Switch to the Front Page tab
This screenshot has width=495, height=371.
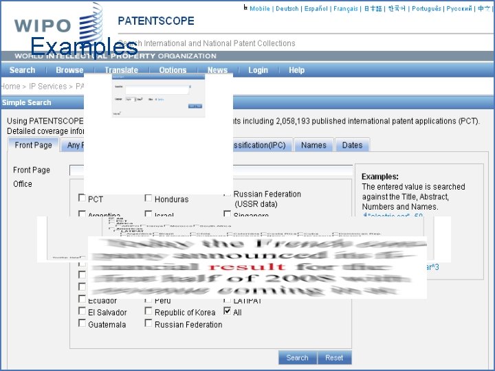tap(33, 145)
